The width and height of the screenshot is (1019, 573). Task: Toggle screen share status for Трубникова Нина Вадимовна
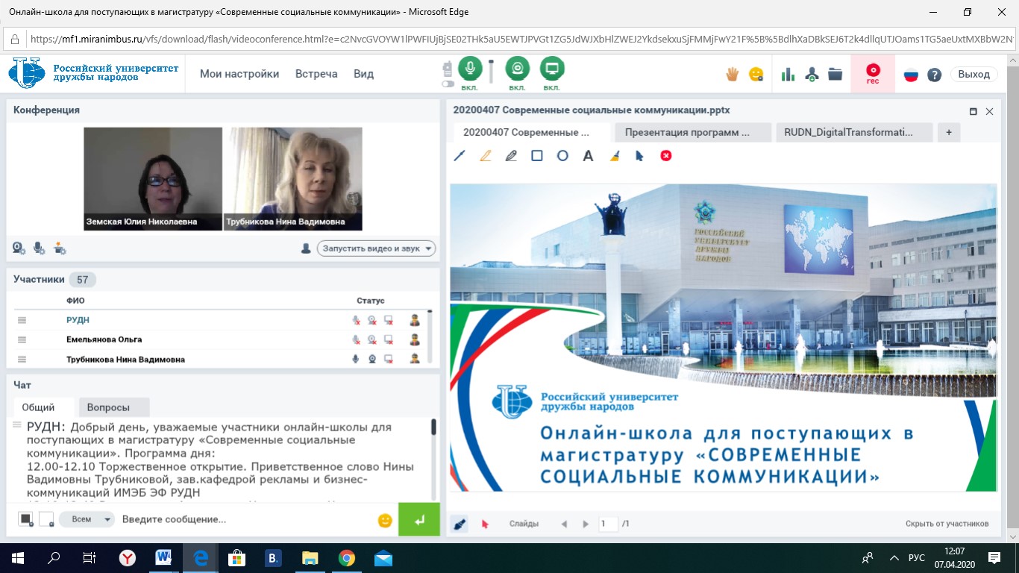[x=388, y=359]
